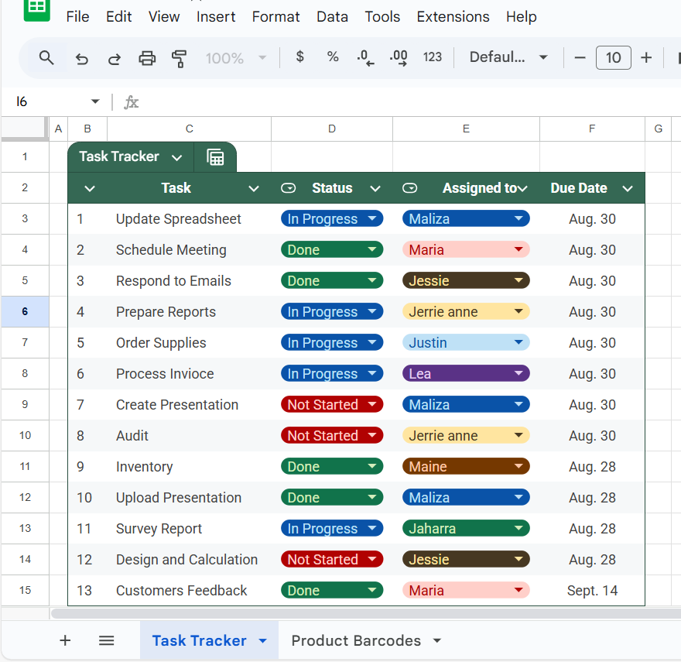Select the Sept. 14 due date cell
Screen dimensions: 681x662
592,590
